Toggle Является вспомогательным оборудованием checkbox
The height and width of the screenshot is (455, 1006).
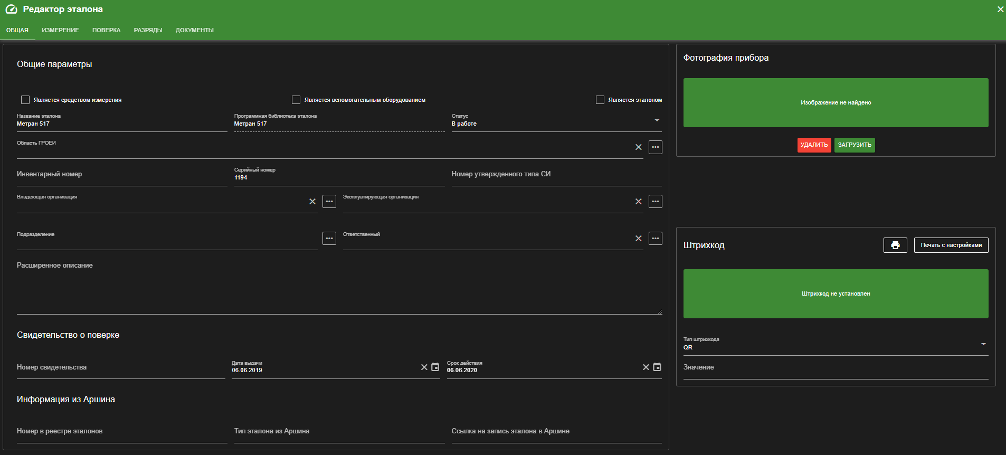(x=296, y=100)
